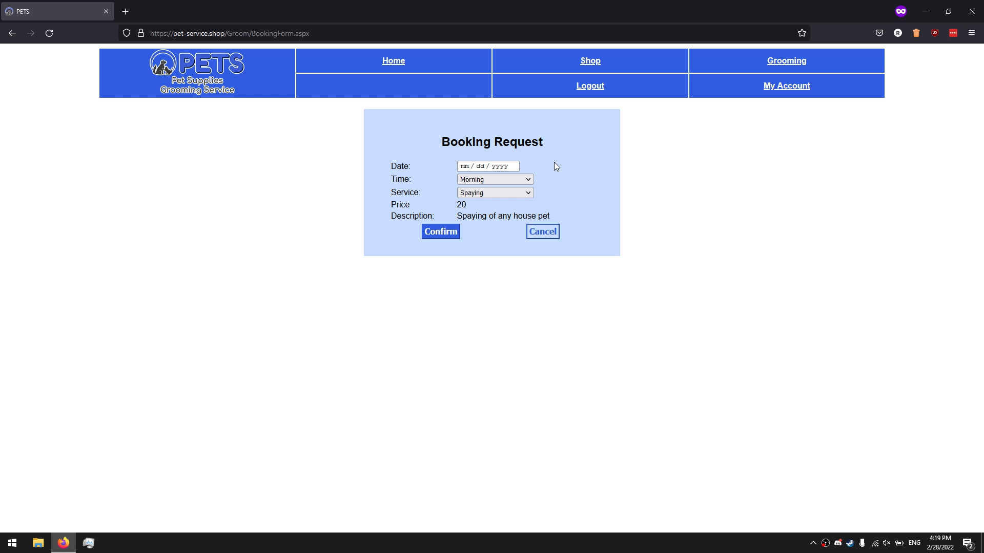The image size is (984, 553).
Task: Open the Time dropdown showing Morning
Action: click(x=495, y=180)
